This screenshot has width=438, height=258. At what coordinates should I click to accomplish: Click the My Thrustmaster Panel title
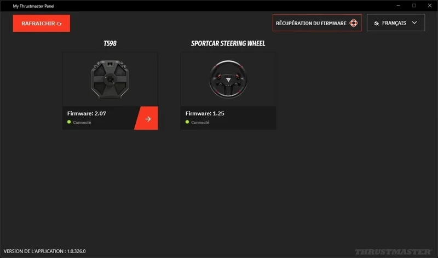pyautogui.click(x=33, y=6)
